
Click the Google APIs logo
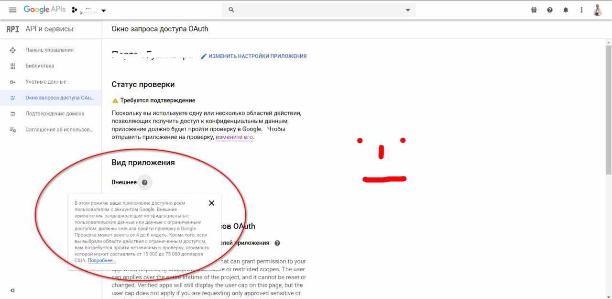point(44,10)
